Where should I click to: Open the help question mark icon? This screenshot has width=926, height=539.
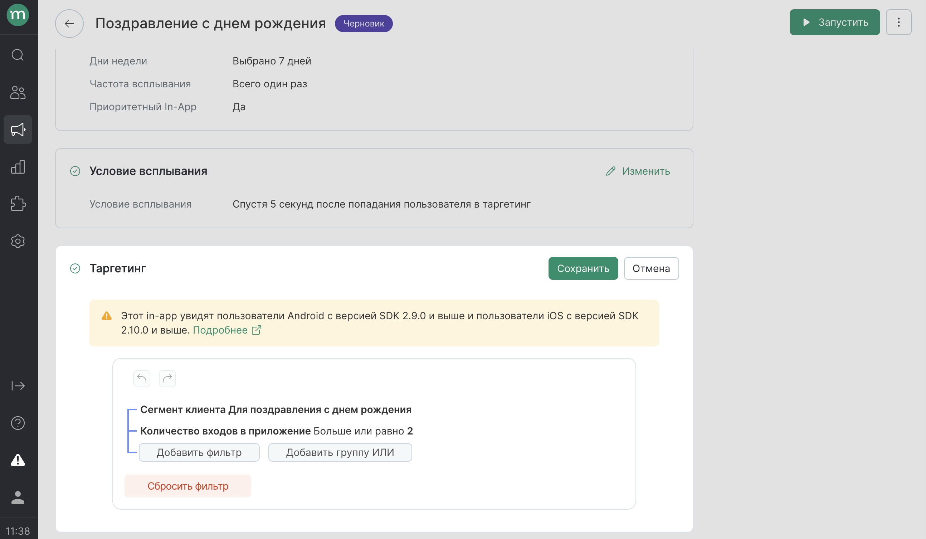18,423
